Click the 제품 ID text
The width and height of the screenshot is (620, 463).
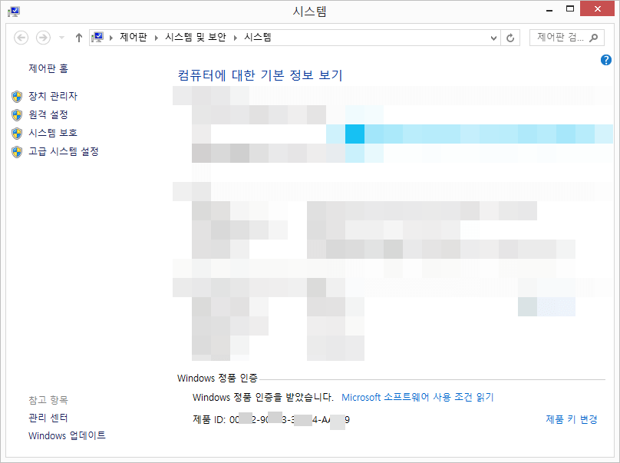tap(271, 419)
